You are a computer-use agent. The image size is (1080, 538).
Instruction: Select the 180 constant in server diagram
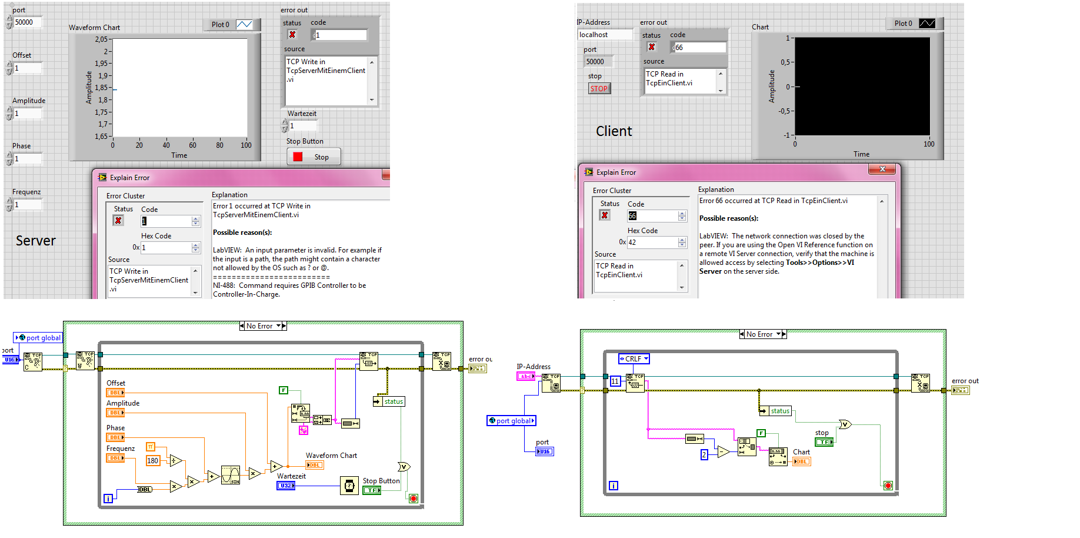(x=153, y=461)
